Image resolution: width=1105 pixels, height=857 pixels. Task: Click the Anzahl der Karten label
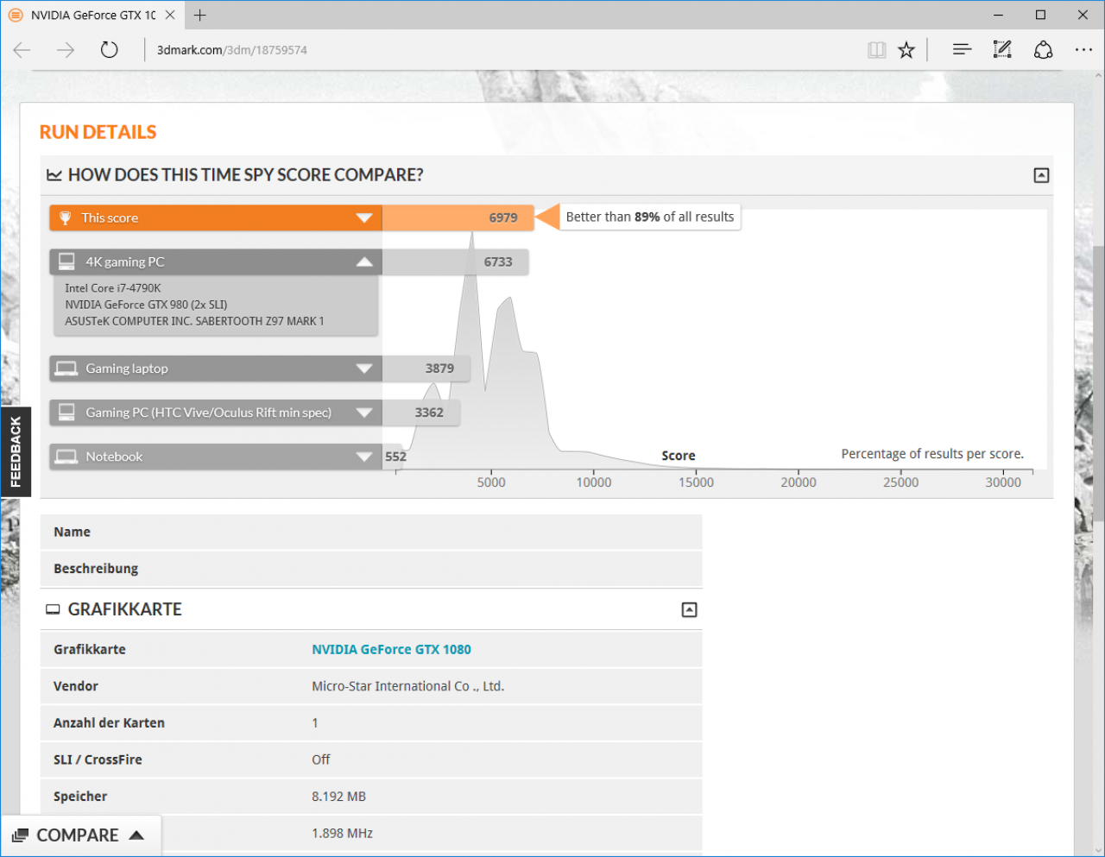tap(109, 723)
